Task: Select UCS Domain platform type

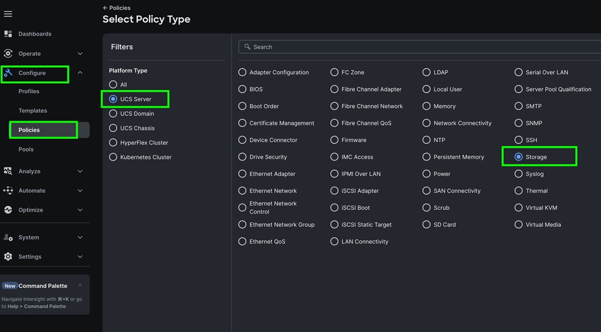Action: pyautogui.click(x=113, y=113)
